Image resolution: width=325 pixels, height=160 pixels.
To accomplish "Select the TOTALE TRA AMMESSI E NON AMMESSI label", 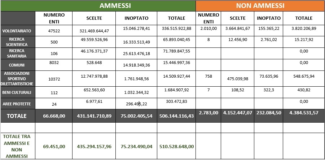I will pyautogui.click(x=17, y=146).
